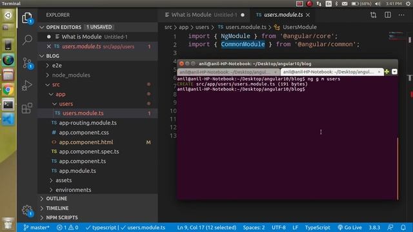Open the Terminal app in Ubuntu dock
The height and width of the screenshot is (232, 413).
coord(8,104)
